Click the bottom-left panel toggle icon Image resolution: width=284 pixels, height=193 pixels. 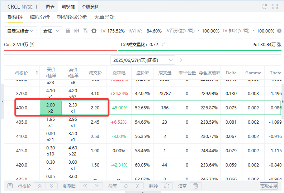[x=10, y=186]
